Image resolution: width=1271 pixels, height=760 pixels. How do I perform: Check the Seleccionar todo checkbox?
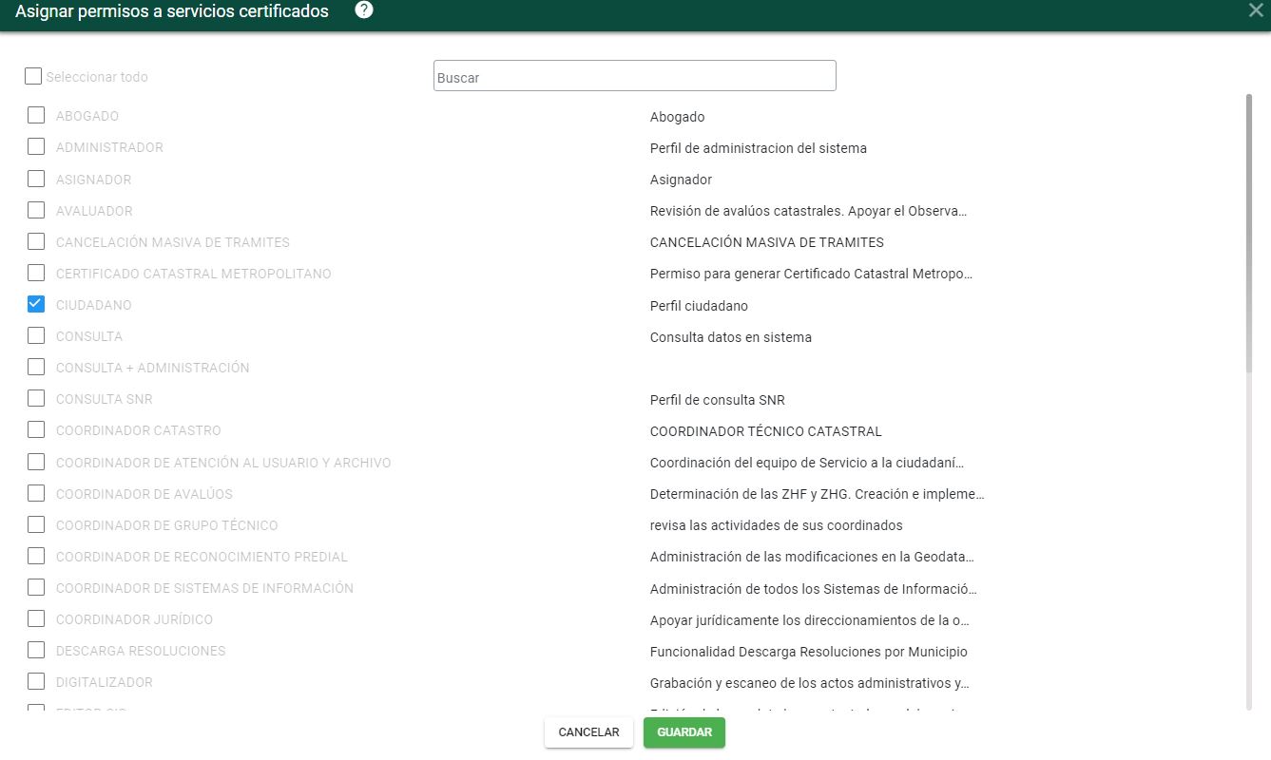click(33, 76)
